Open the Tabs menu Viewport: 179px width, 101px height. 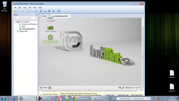coord(35,8)
